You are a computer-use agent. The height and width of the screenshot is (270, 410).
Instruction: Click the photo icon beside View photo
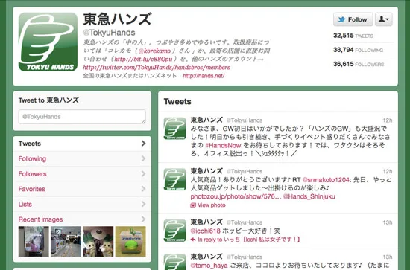pyautogui.click(x=193, y=205)
